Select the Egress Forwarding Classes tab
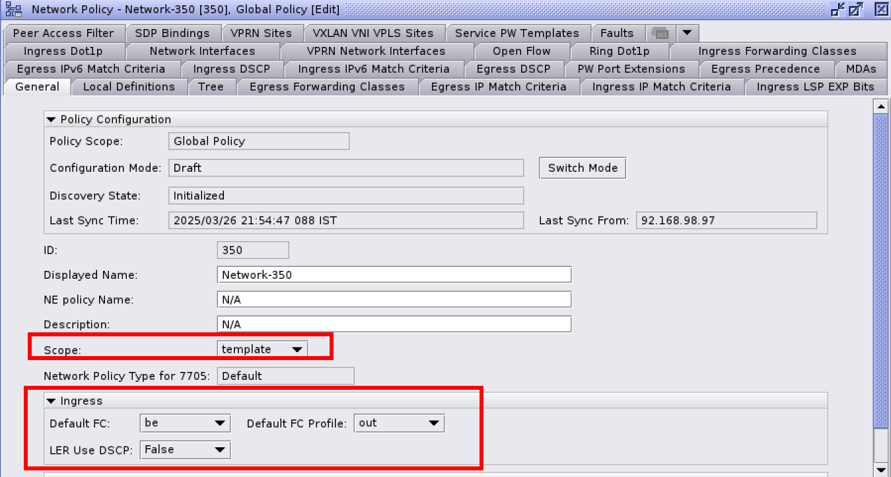 click(327, 87)
